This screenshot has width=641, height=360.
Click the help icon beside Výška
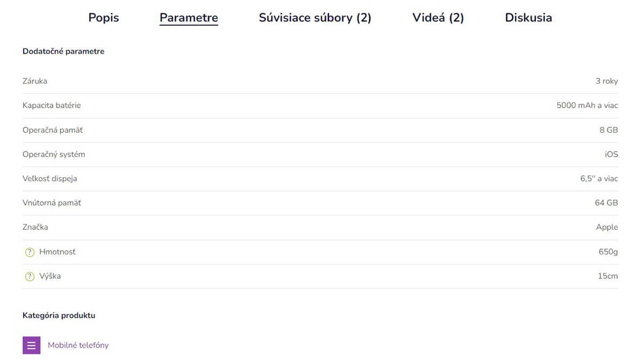(x=30, y=277)
